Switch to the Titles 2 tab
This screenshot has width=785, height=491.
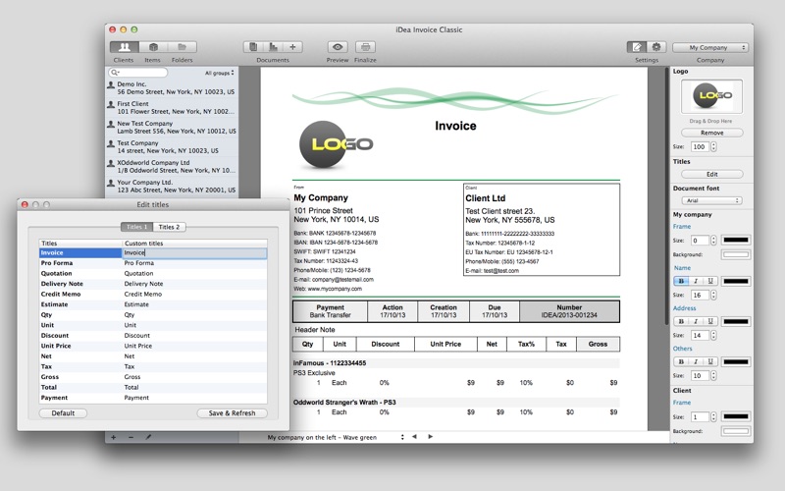coord(169,227)
